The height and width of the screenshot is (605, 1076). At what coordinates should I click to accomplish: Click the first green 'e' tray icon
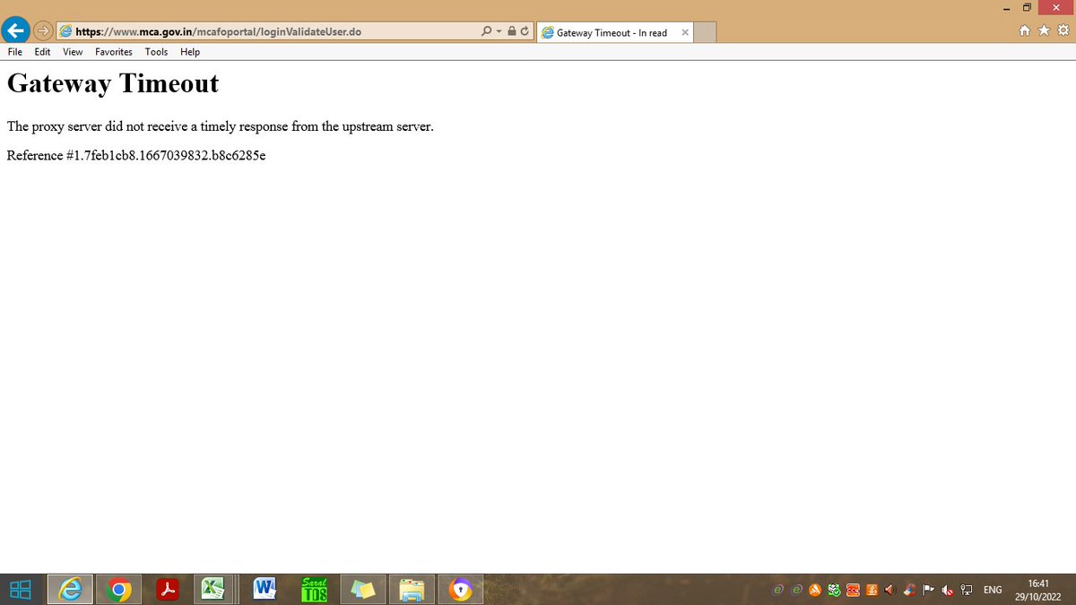tap(779, 590)
